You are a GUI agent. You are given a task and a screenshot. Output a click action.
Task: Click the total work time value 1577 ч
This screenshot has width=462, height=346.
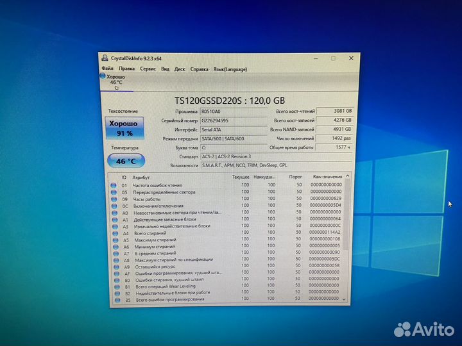click(334, 147)
